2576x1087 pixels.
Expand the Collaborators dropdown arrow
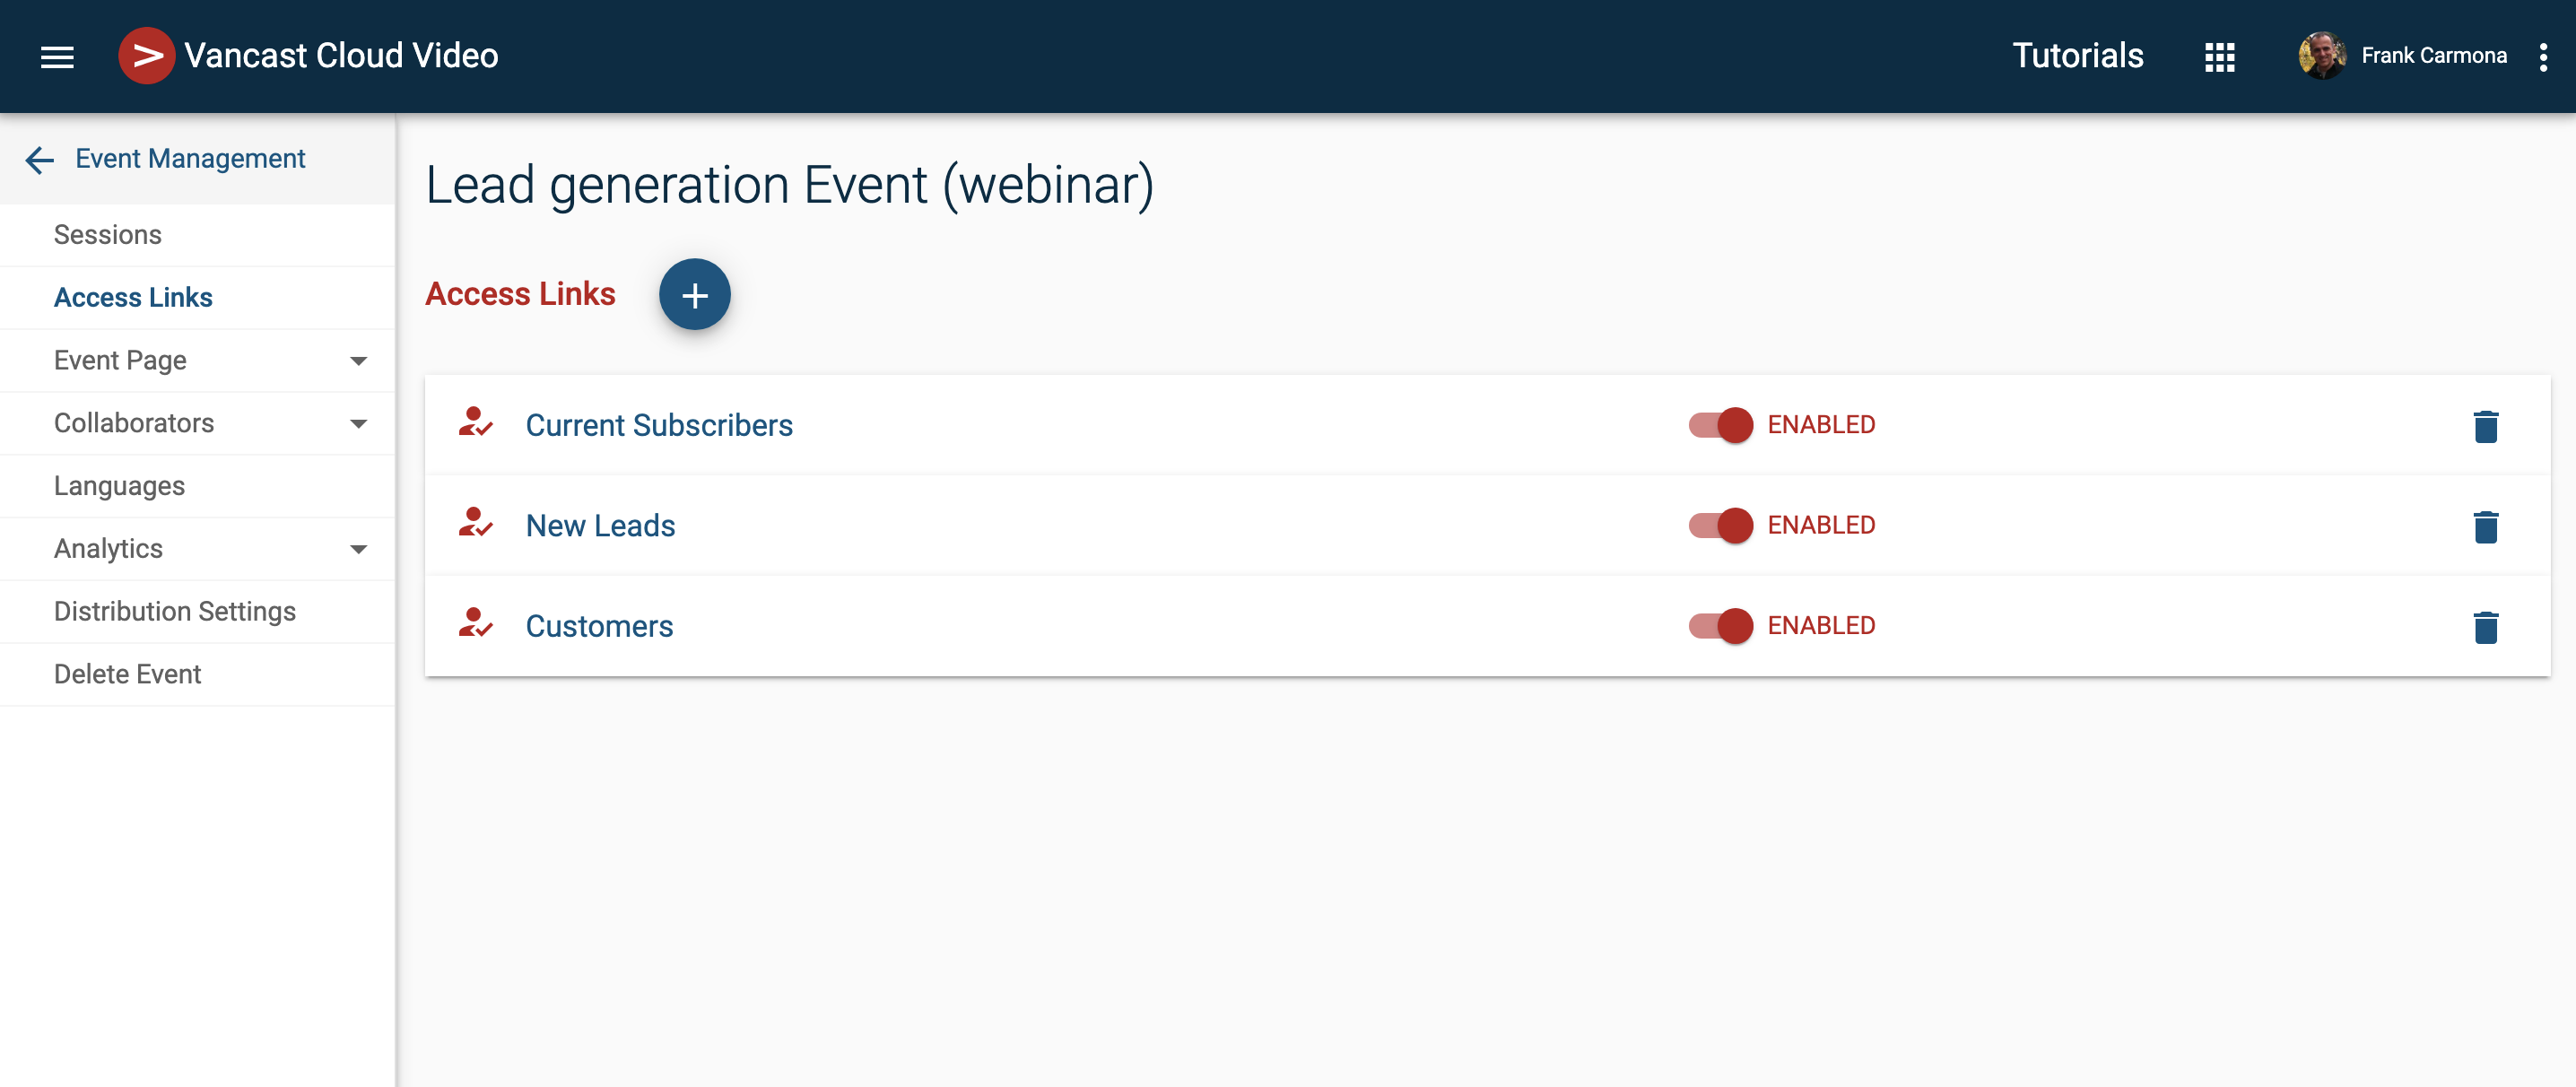tap(358, 424)
